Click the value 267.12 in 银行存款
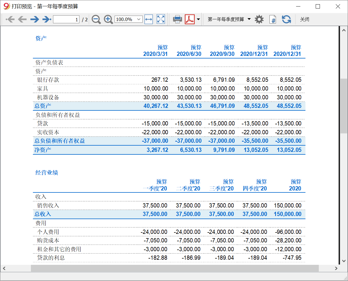Screen dimensions: 348x281 (160, 80)
